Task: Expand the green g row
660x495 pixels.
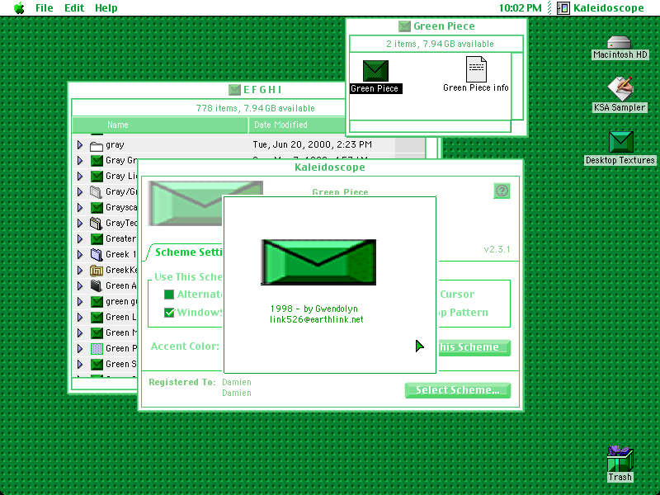Action: click(x=80, y=302)
